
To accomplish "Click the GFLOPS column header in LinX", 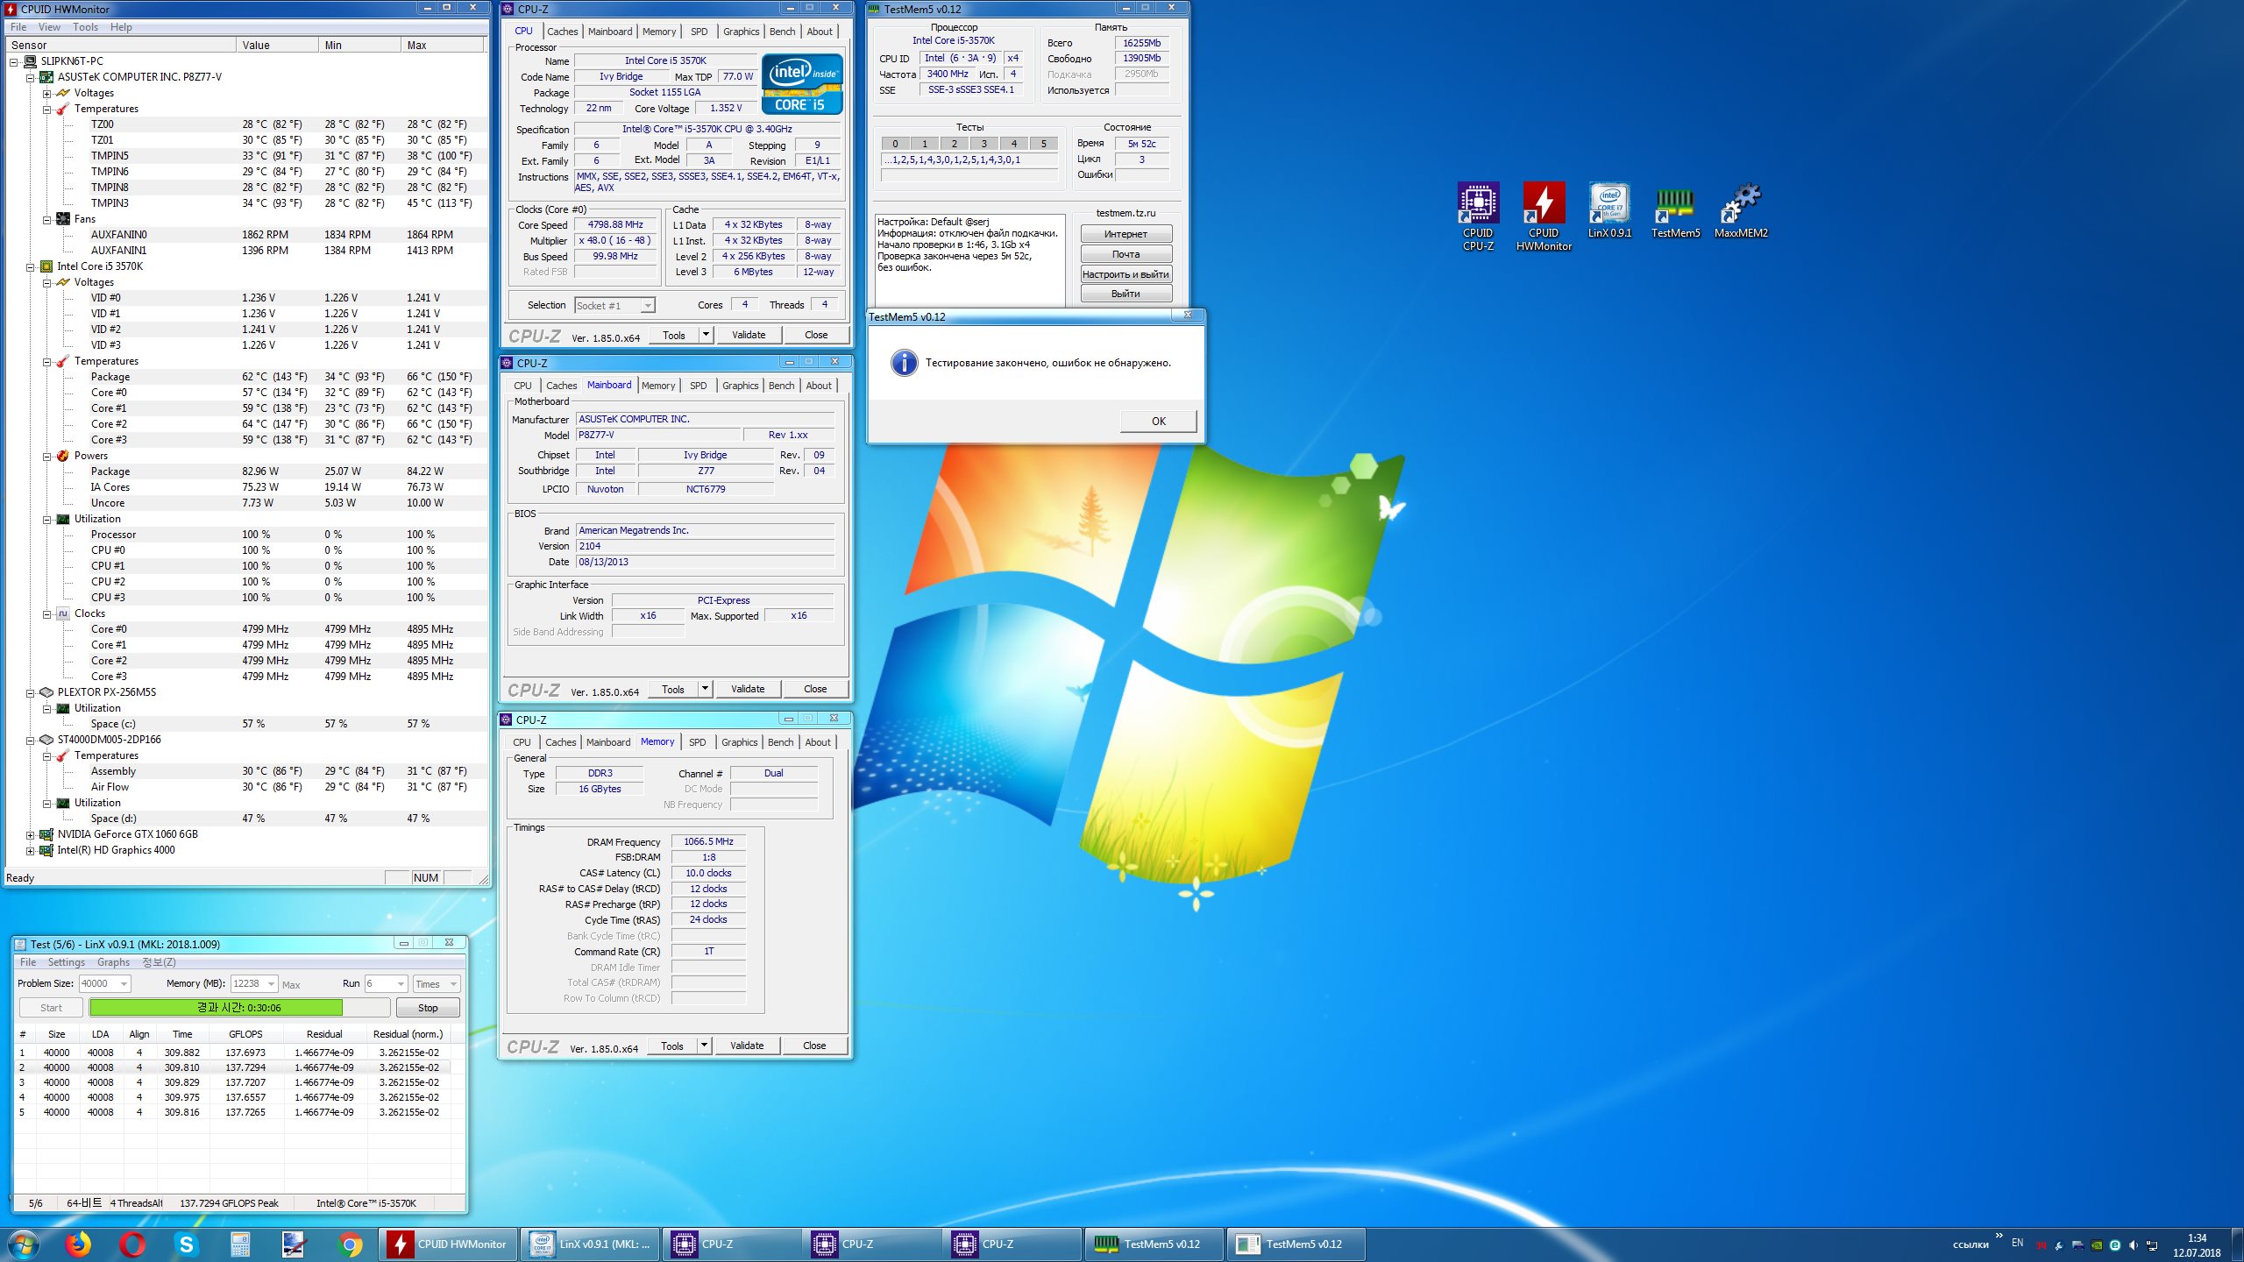I will (x=245, y=1034).
